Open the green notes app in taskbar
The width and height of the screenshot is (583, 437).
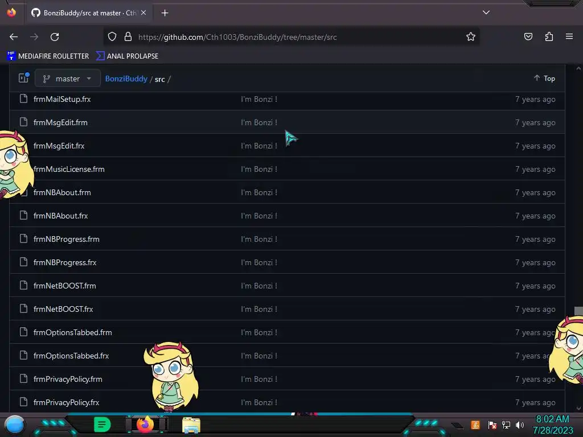(102, 424)
